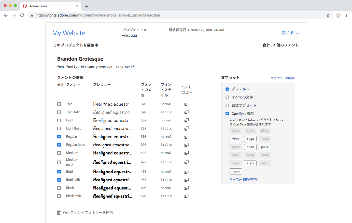The width and height of the screenshot is (352, 223).
Task: Open the サブセットの詳細 link
Action: coord(283,78)
